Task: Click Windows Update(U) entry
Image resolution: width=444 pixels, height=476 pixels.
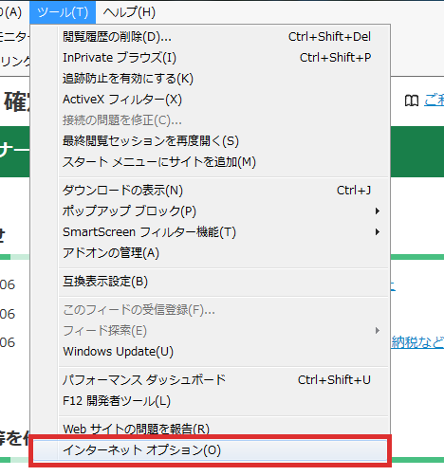Action: pyautogui.click(x=211, y=352)
